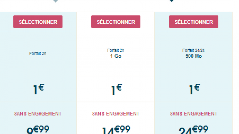Click the empty white area above the middle column
Image resolution: width=239 pixels, height=134 pixels.
(x=116, y=6)
